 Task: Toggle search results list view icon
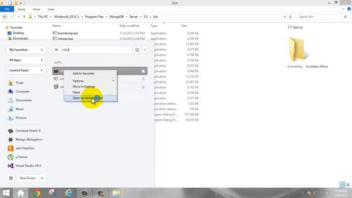tap(137, 50)
